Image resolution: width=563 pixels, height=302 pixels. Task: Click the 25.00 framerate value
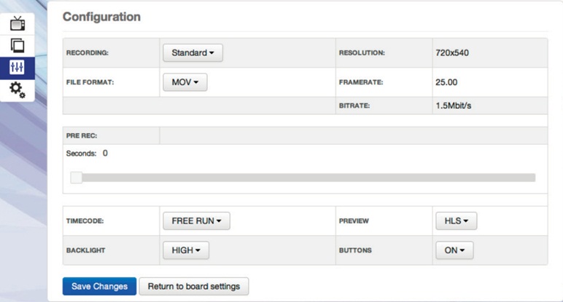(446, 82)
